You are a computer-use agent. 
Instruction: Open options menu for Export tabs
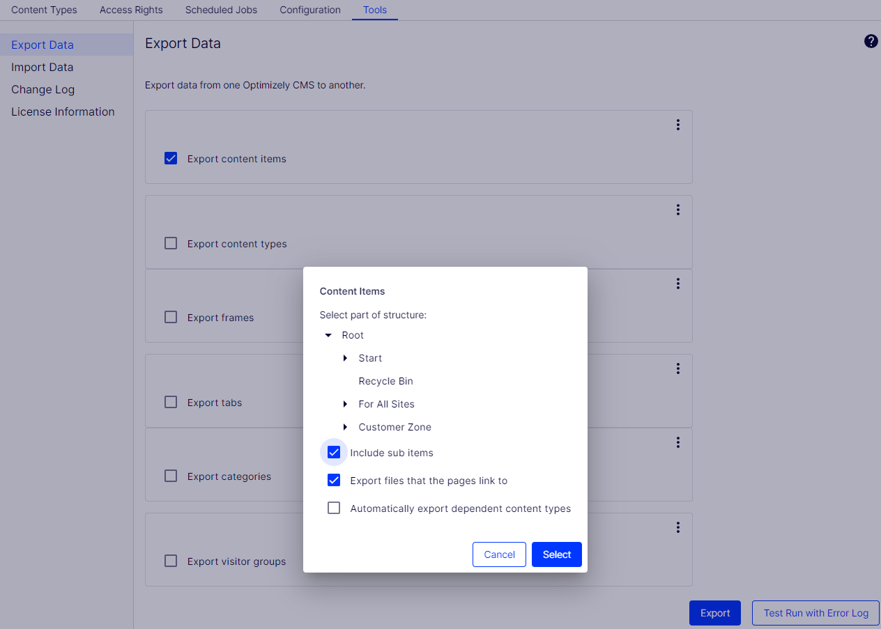point(677,368)
